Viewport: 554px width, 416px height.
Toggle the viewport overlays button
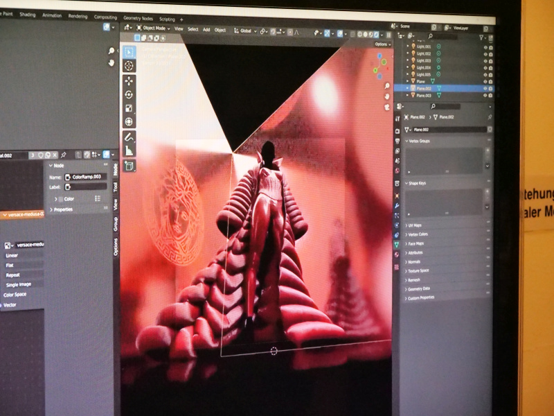339,33
